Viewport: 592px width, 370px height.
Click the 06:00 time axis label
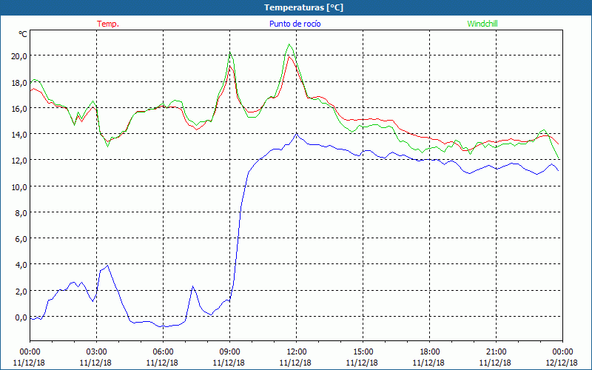(x=163, y=351)
